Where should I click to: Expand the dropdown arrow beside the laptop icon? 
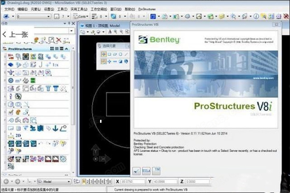pyautogui.click(x=13, y=16)
